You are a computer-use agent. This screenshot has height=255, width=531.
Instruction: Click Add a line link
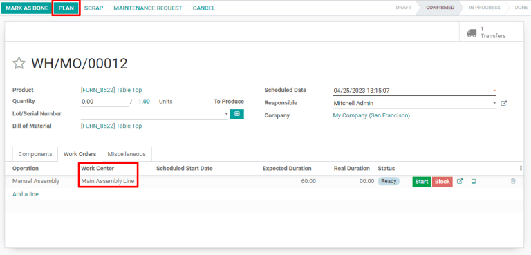26,194
